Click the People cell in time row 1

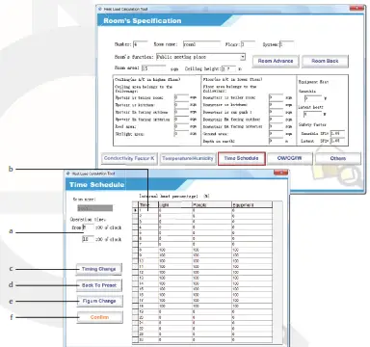pos(212,210)
